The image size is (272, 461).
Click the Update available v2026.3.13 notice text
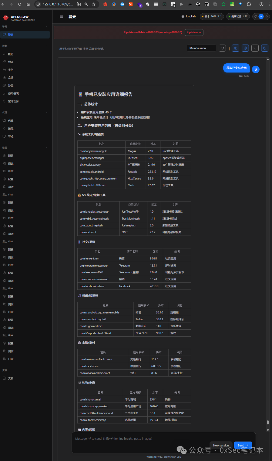153,32
